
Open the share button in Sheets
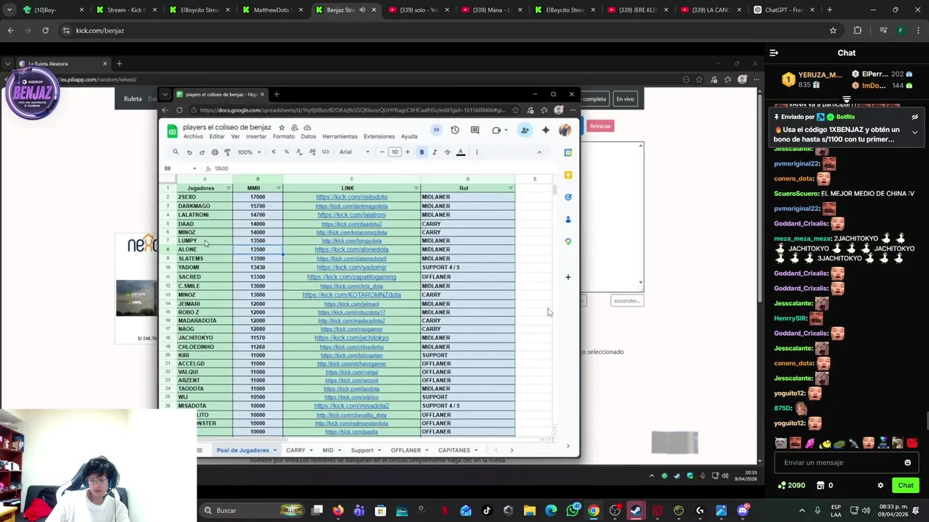(x=525, y=130)
